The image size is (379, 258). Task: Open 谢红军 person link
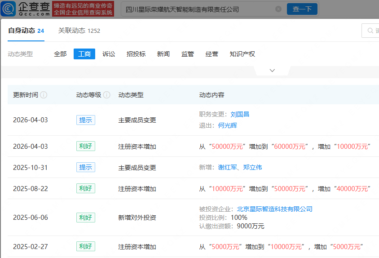(x=227, y=167)
